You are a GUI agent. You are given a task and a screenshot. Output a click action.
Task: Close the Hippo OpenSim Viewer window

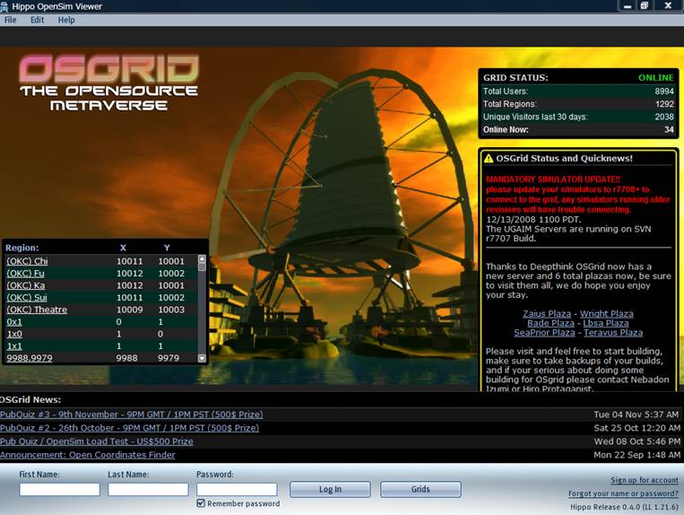coord(668,5)
